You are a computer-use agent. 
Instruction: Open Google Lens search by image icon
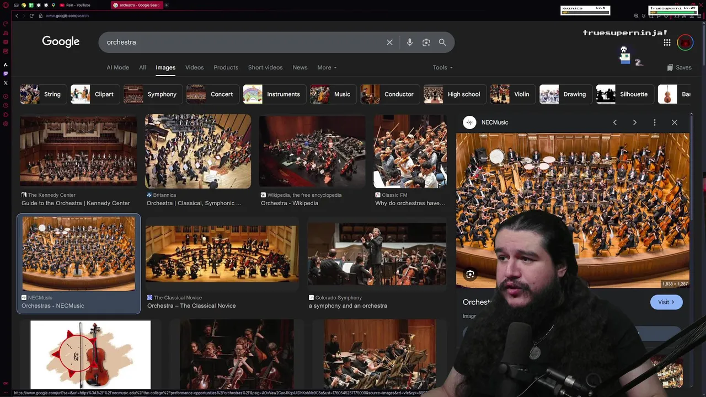click(426, 42)
